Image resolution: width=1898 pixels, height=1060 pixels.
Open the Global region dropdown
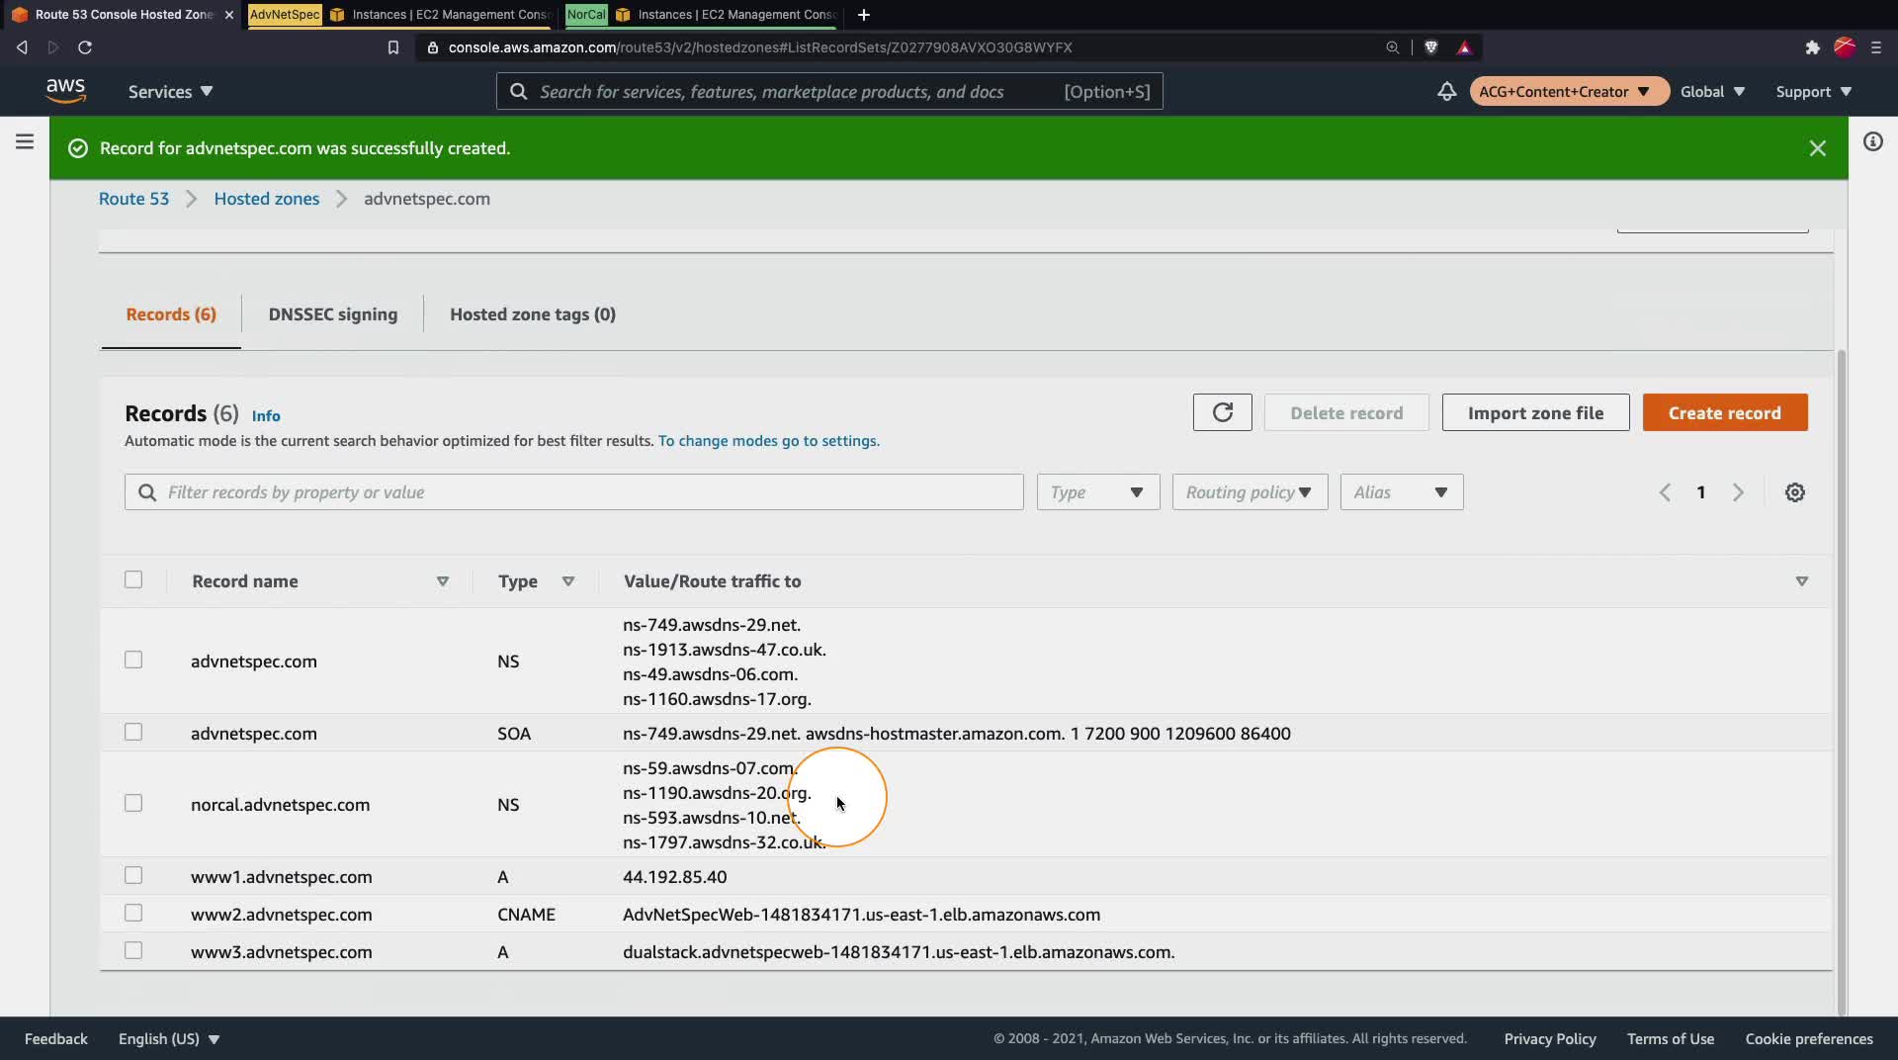point(1713,92)
